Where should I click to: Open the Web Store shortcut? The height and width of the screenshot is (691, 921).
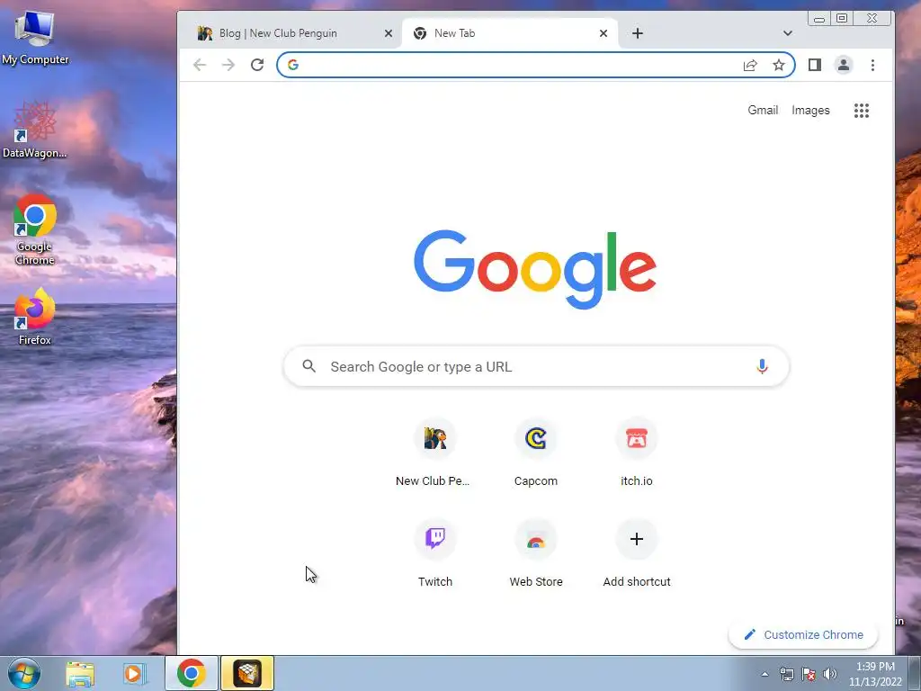click(536, 553)
